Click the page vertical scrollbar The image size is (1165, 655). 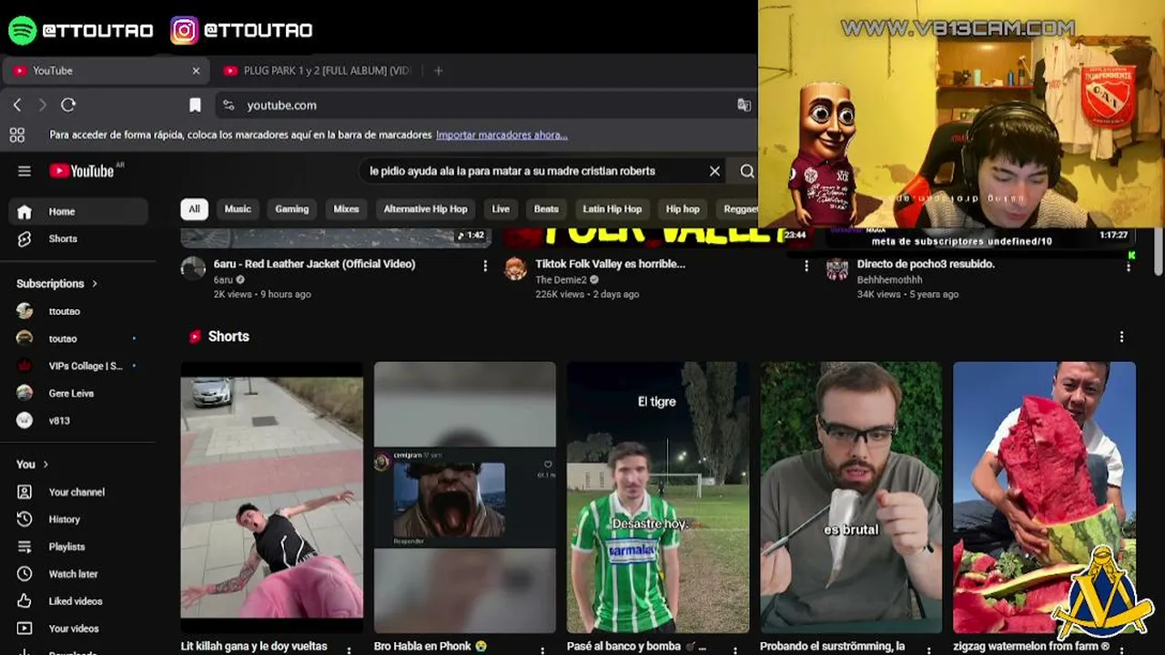(x=1159, y=250)
